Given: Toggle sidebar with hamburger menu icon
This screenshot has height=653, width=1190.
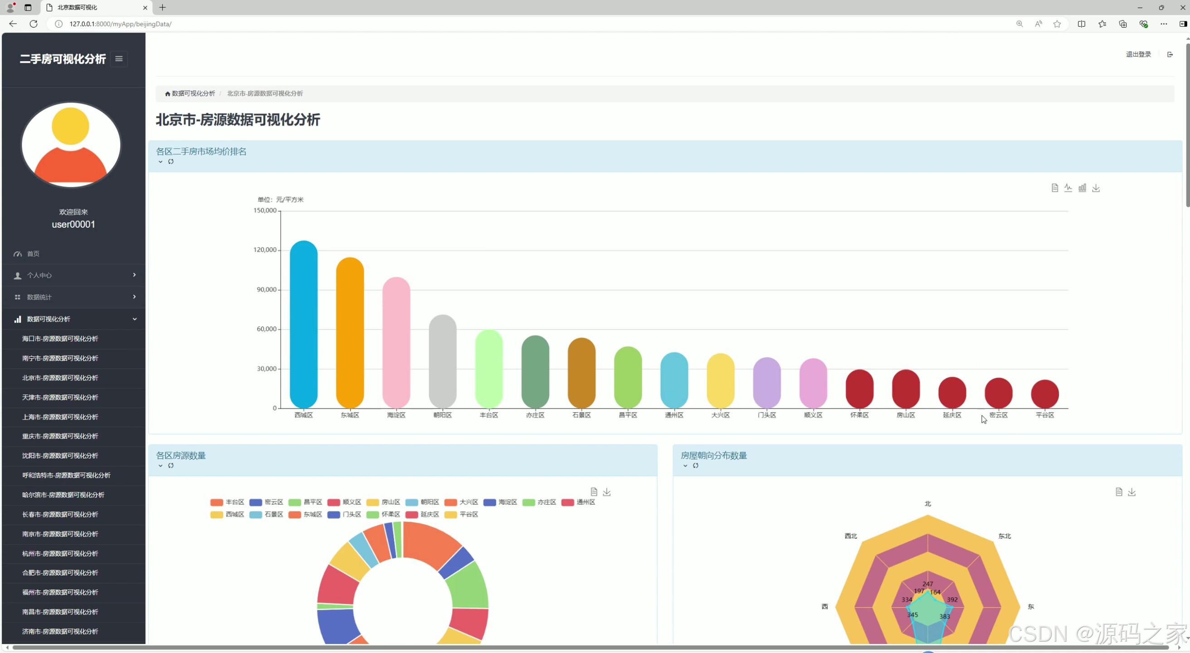Looking at the screenshot, I should pyautogui.click(x=119, y=58).
